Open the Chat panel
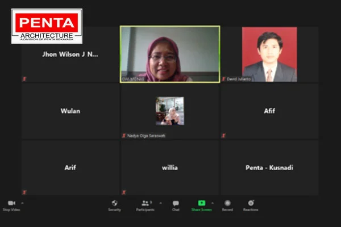Image resolution: width=341 pixels, height=227 pixels. (x=176, y=205)
